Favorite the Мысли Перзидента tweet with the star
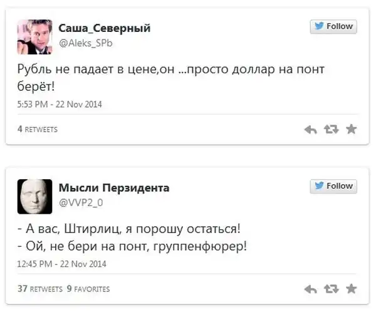Viewport: 376px width, 312px height. click(351, 288)
